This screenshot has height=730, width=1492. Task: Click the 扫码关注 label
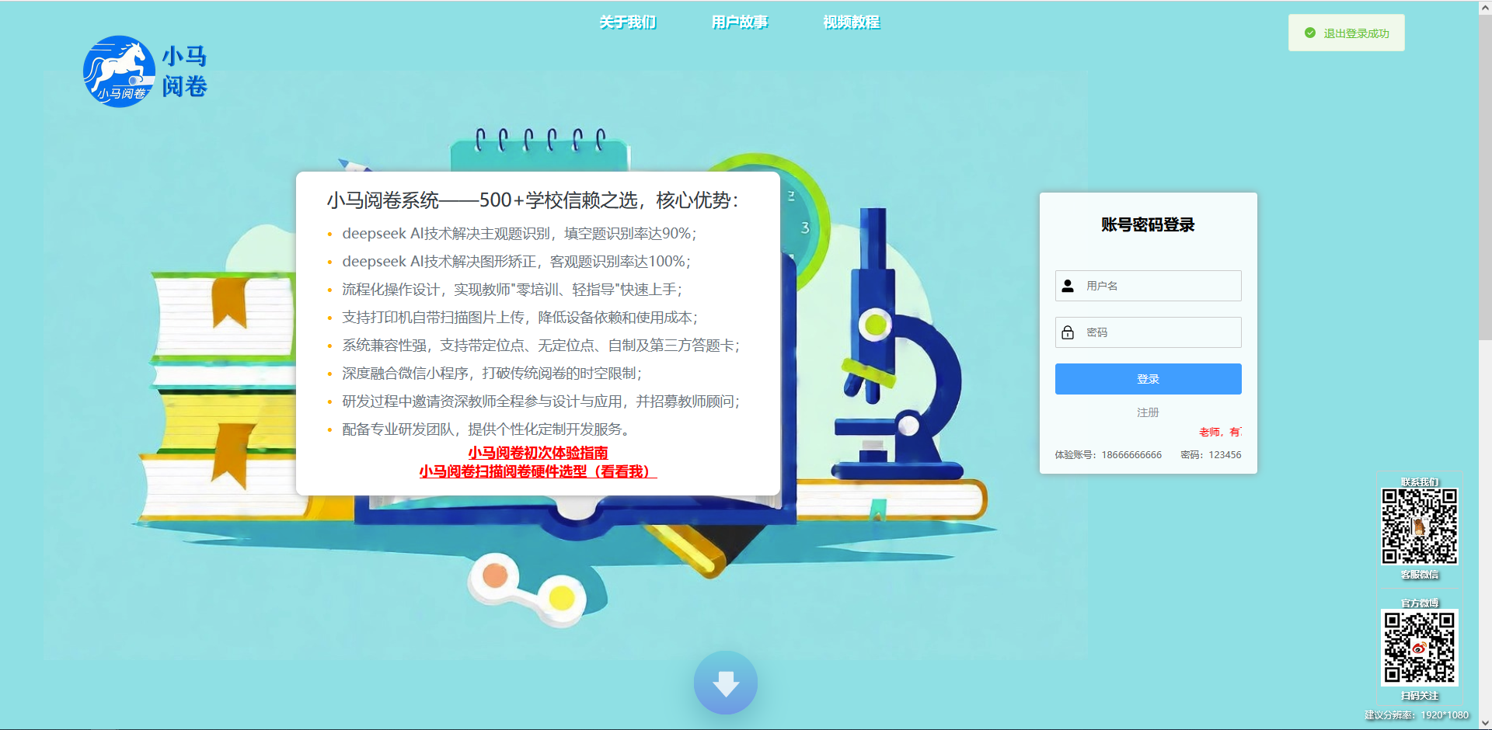[x=1420, y=696]
